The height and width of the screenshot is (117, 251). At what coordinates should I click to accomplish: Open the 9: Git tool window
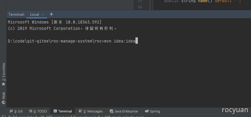[16, 111]
